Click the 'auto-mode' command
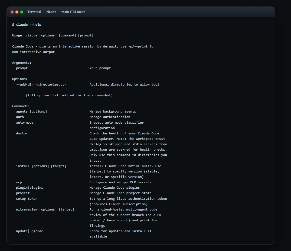The height and width of the screenshot is (251, 291). tap(25, 123)
